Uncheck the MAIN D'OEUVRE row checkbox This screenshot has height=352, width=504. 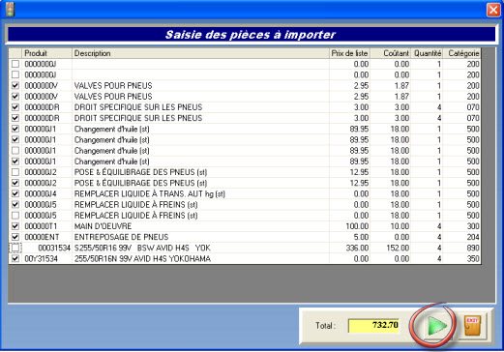[x=15, y=226]
